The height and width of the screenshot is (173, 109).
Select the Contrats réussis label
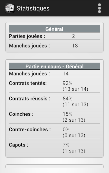tap(29, 99)
